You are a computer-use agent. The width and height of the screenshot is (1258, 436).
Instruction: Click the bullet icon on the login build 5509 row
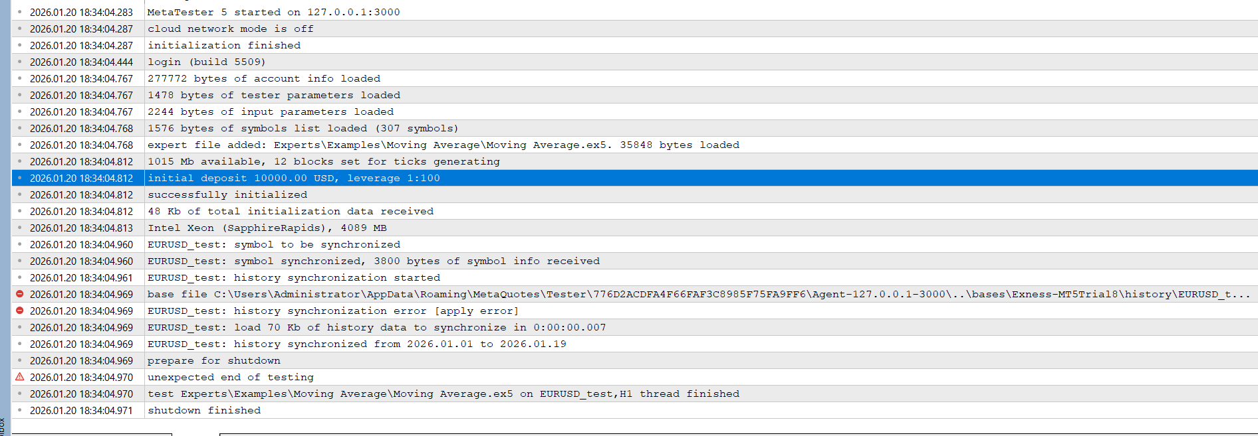(x=20, y=62)
